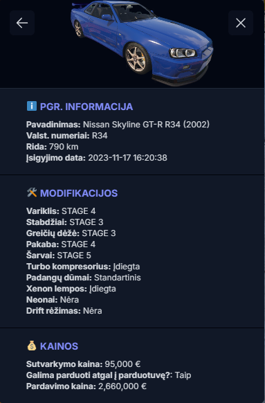Select the blue Nissan Skyline car image
Image resolution: width=265 pixels, height=403 pixels.
tap(142, 42)
